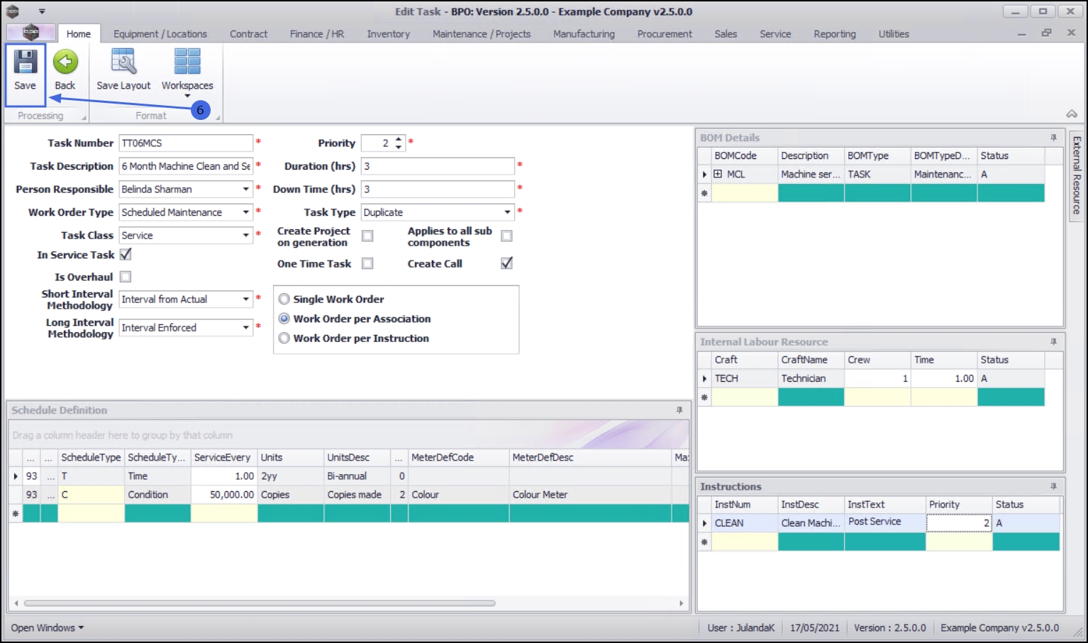This screenshot has height=643, width=1088.
Task: Open the Open Windows dropdown
Action: pos(48,628)
